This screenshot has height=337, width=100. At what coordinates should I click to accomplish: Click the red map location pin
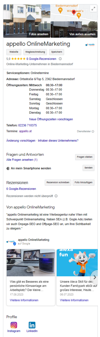[74, 12]
